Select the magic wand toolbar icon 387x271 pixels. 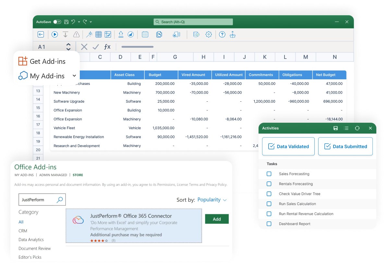(x=89, y=34)
